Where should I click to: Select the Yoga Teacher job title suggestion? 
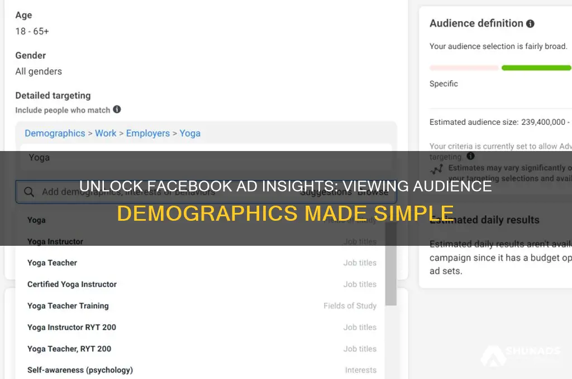pos(202,263)
